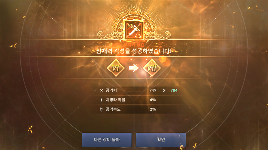Click the new attack value 784

174,90
